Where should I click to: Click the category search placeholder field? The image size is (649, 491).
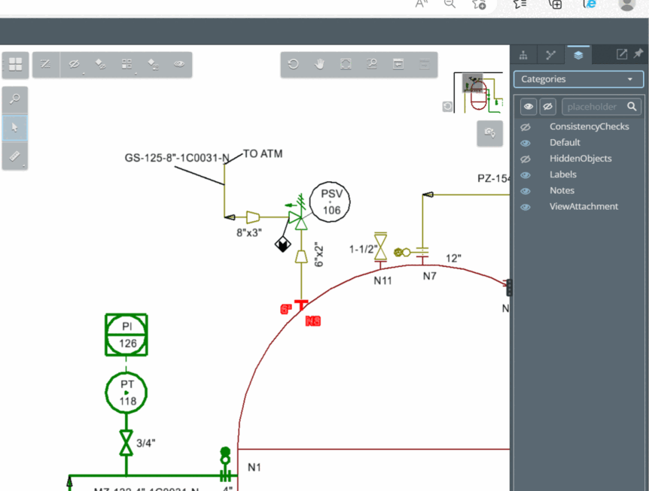point(593,107)
